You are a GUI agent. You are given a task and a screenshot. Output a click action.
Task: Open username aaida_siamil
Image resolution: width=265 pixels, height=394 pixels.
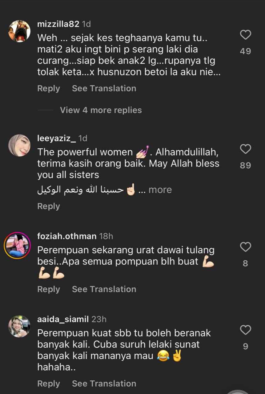point(63,320)
